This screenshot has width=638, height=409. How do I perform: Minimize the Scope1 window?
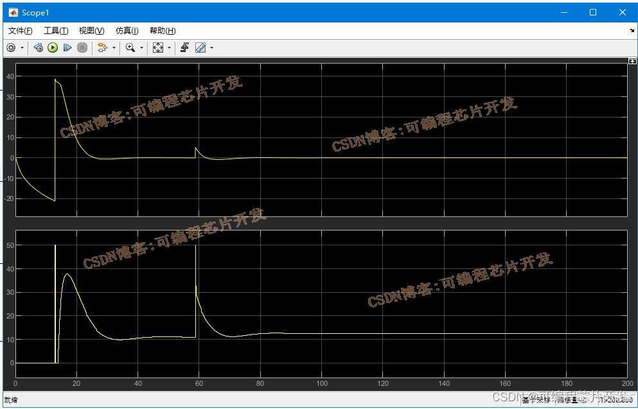[x=564, y=13]
